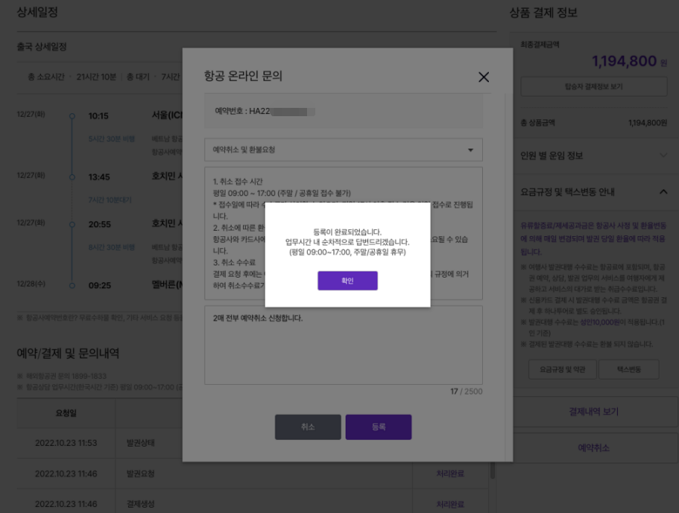Click the 총 상품금액 1,194,800원 value

(x=647, y=123)
